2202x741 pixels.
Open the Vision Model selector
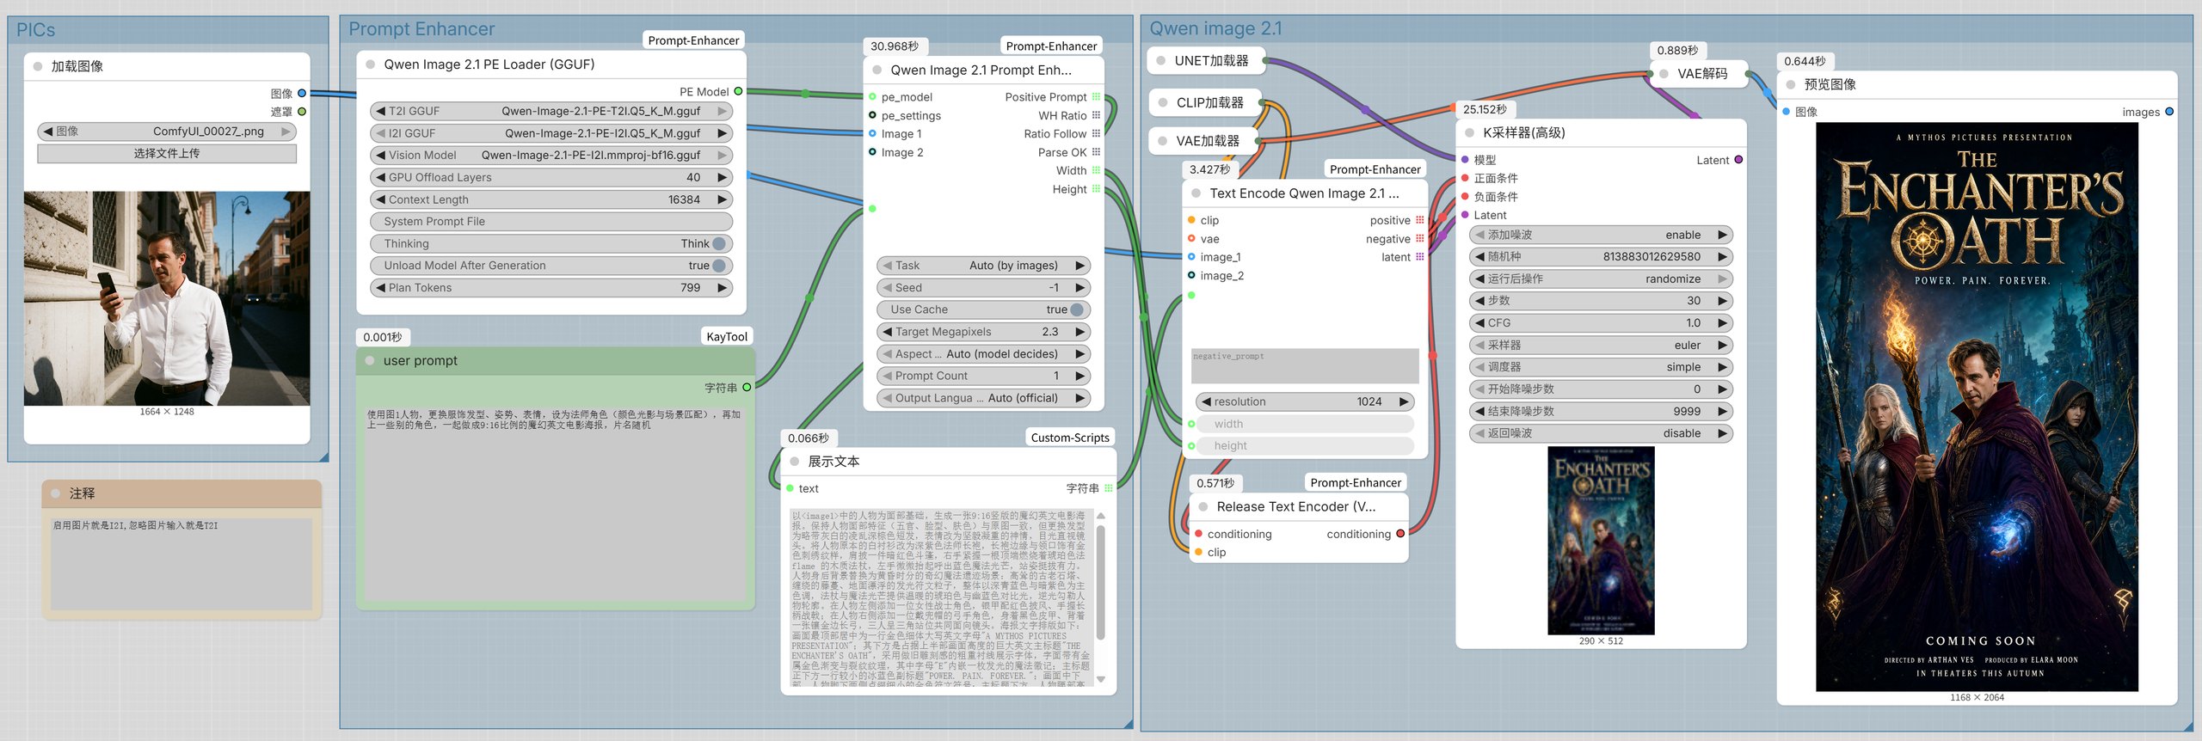point(551,155)
